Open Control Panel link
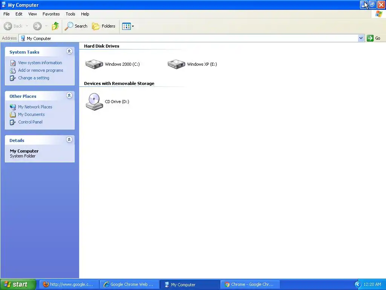386x290 pixels. pos(30,122)
